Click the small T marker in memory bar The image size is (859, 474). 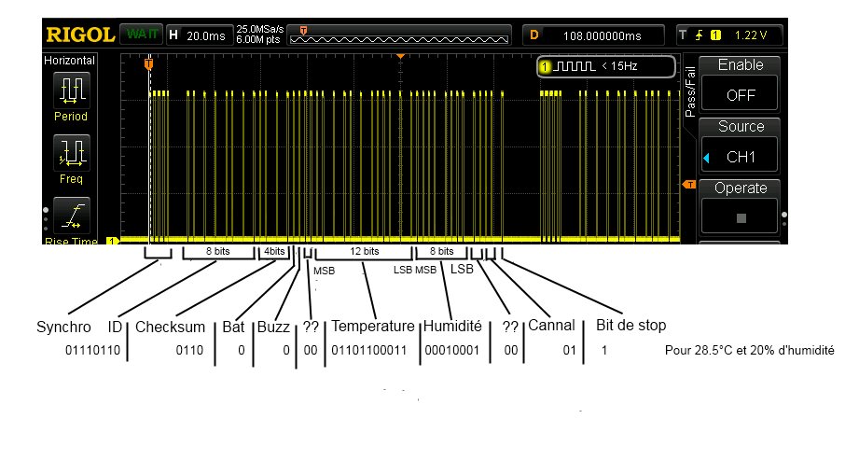coord(303,30)
